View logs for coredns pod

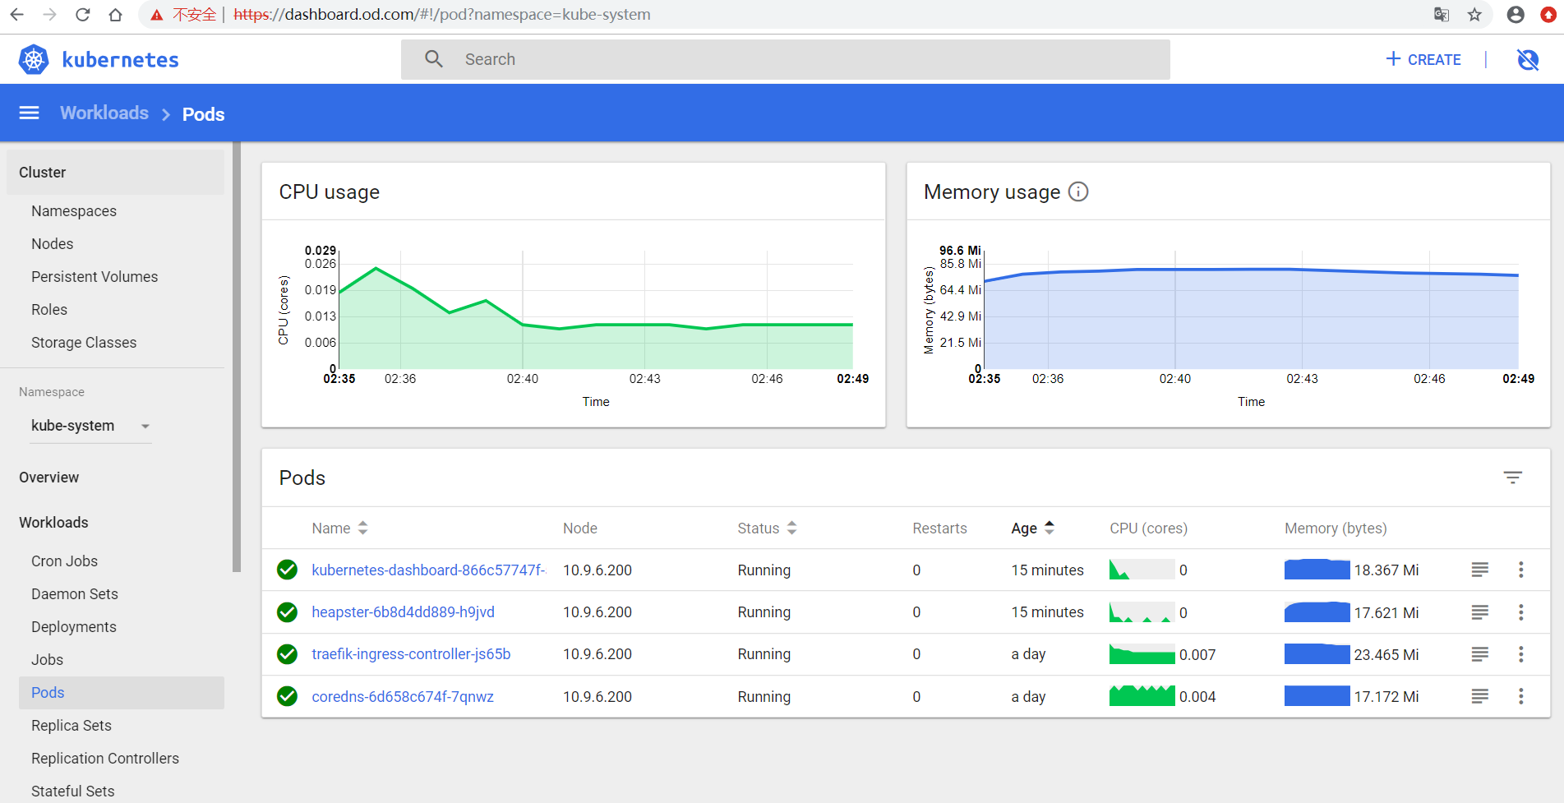coord(1479,696)
